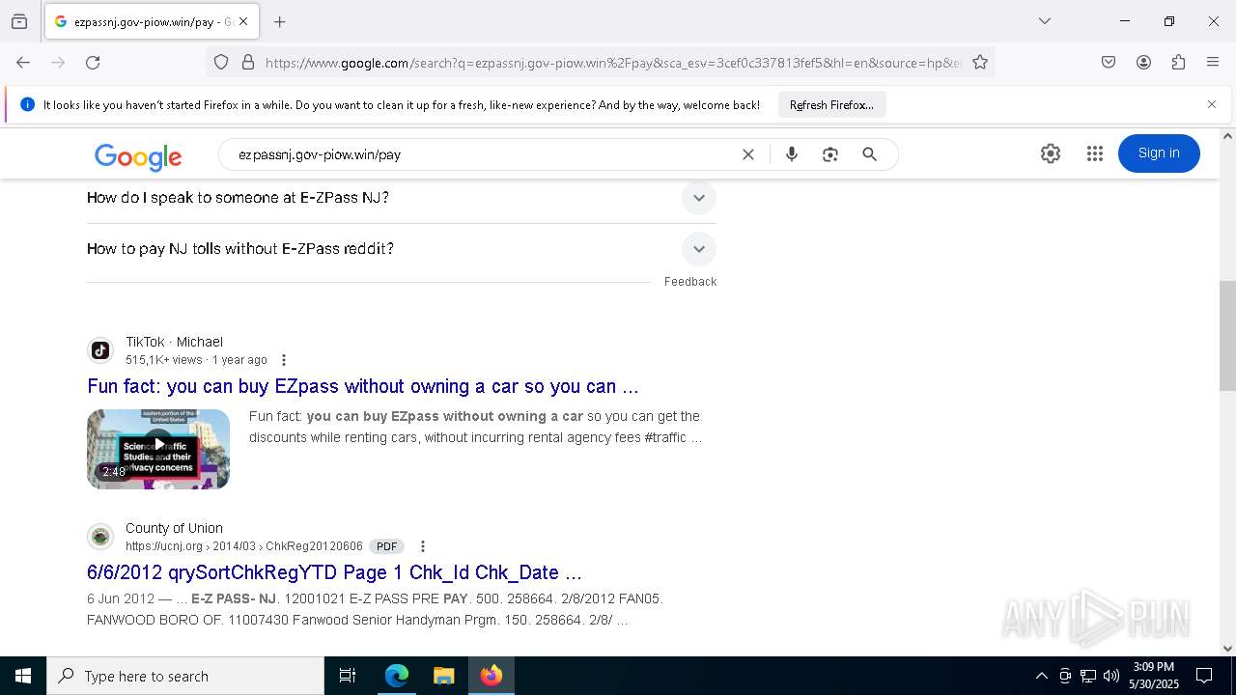Screen dimensions: 1236x695
Task: Sign in to Google account
Action: [1159, 153]
